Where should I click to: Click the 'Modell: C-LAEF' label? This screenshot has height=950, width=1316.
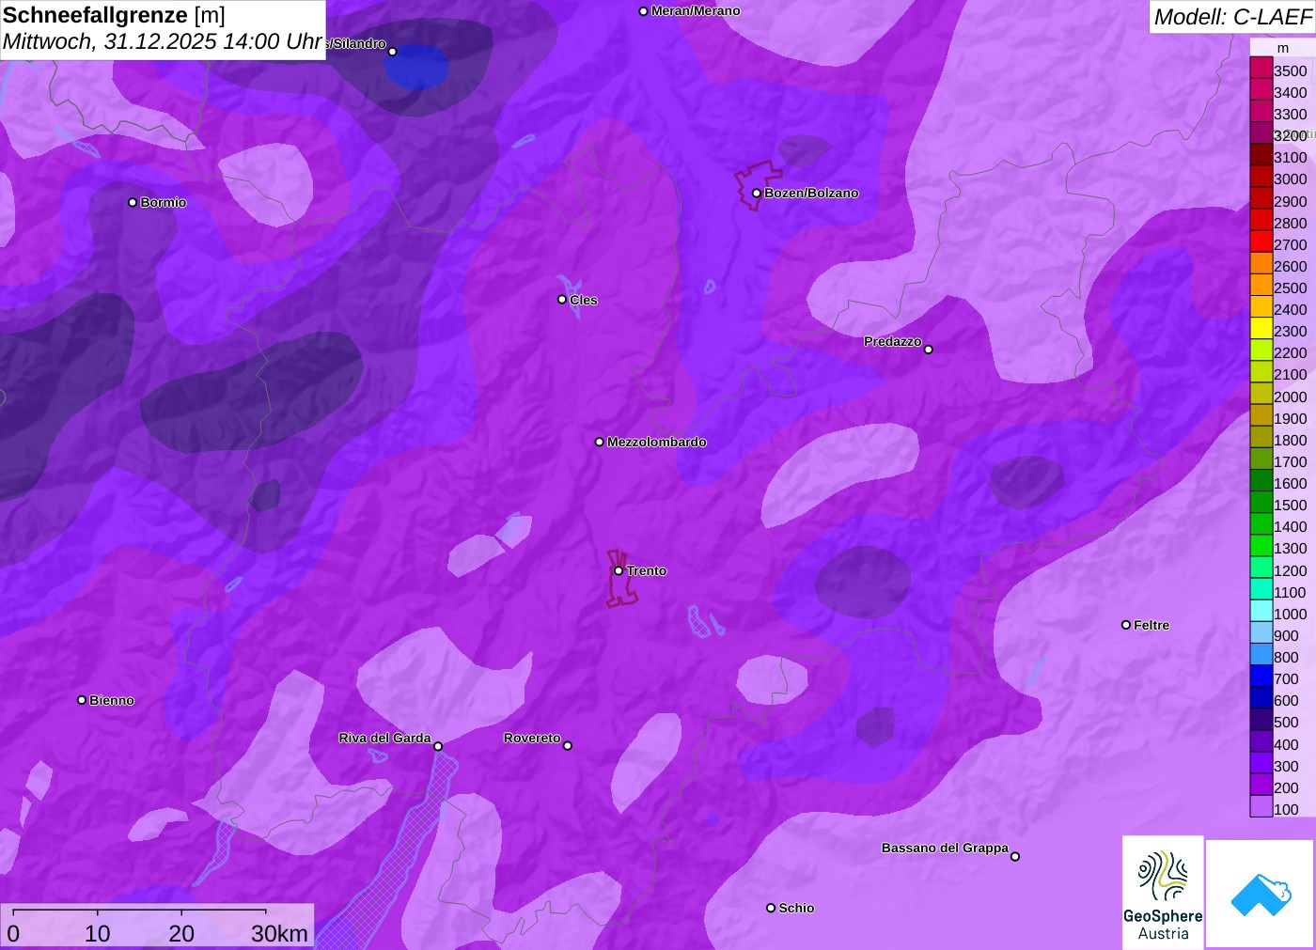(x=1232, y=17)
